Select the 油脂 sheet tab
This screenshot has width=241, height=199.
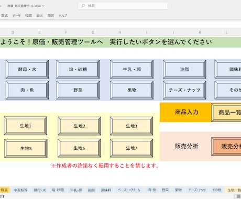pos(91,190)
